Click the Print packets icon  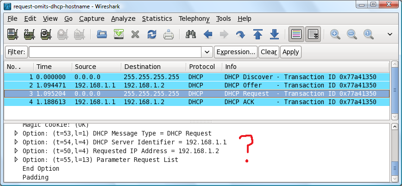coord(169,34)
